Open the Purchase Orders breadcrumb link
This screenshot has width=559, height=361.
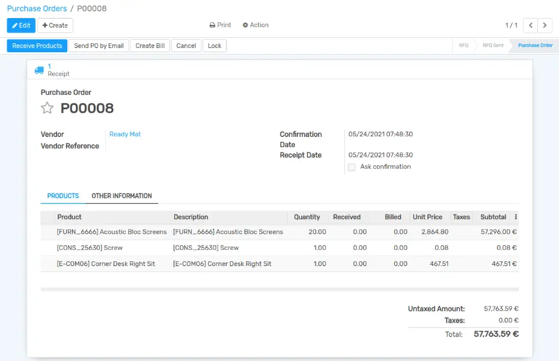37,8
